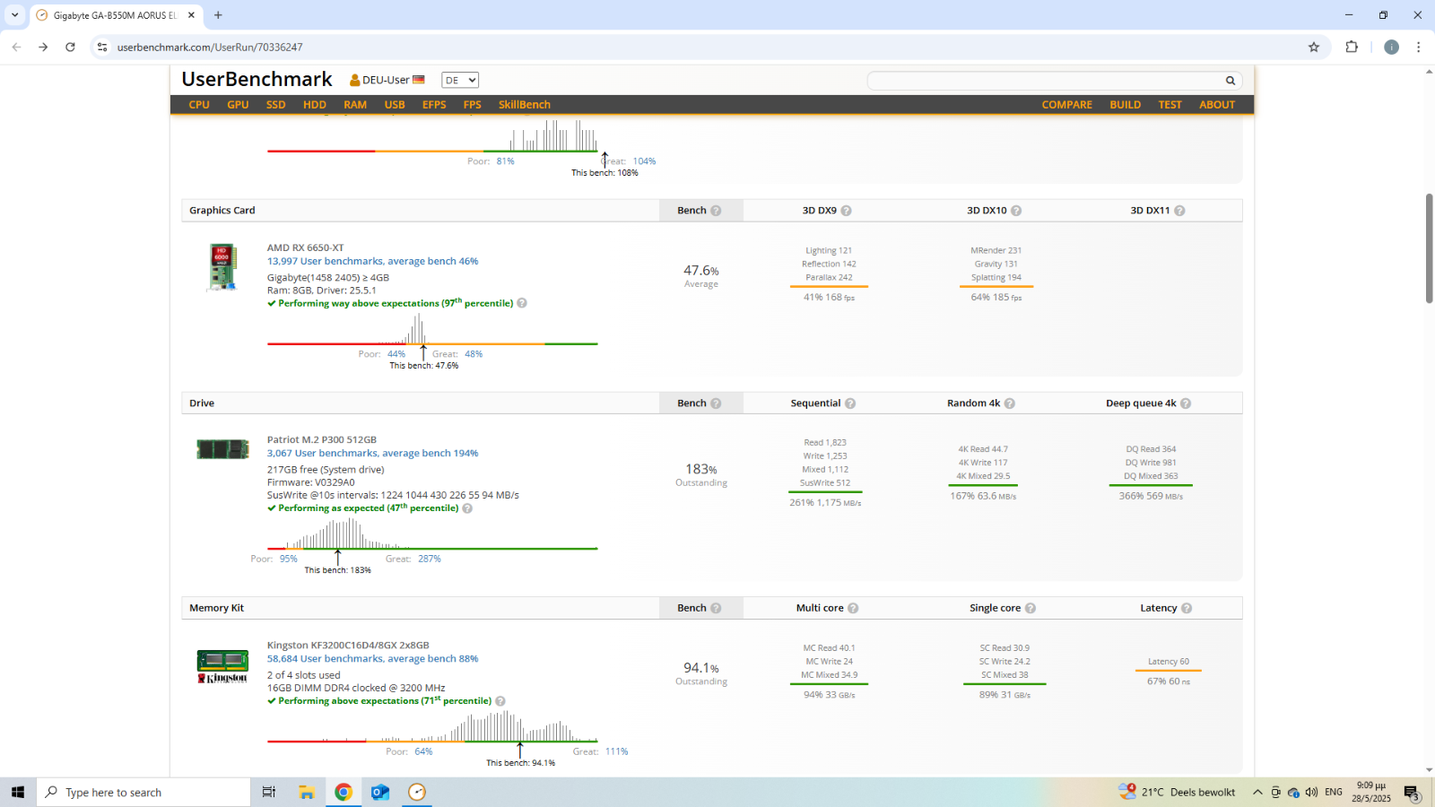Click the site search input field
This screenshot has height=807, width=1435.
tap(1045, 81)
